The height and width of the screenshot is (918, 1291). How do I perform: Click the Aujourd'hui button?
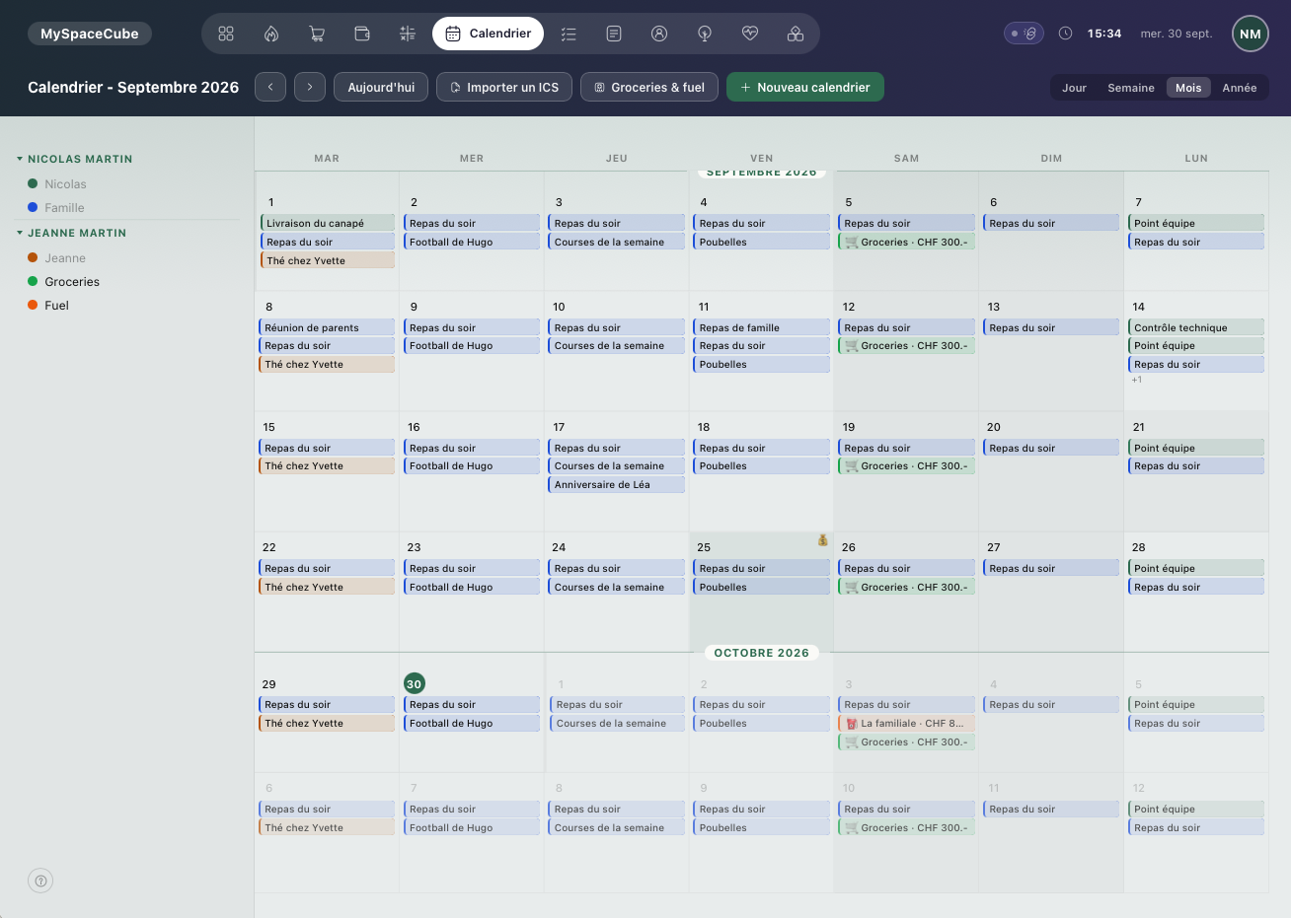coord(381,87)
